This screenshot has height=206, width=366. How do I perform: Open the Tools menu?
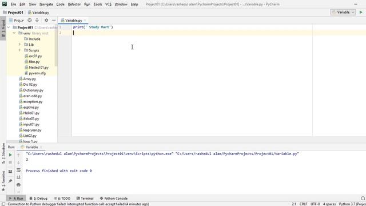98,4
